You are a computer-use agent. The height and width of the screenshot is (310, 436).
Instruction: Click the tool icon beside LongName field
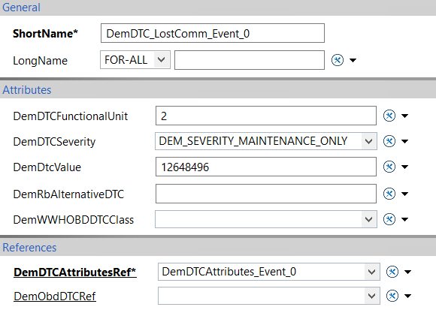(338, 60)
